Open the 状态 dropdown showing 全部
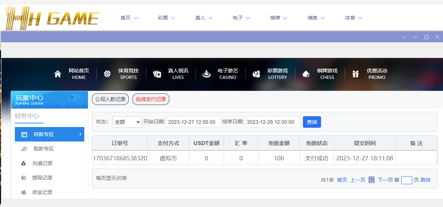This screenshot has width=443, height=207. [127, 122]
